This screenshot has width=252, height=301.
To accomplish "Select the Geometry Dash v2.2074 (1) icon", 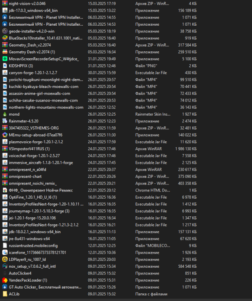I will [5, 52].
